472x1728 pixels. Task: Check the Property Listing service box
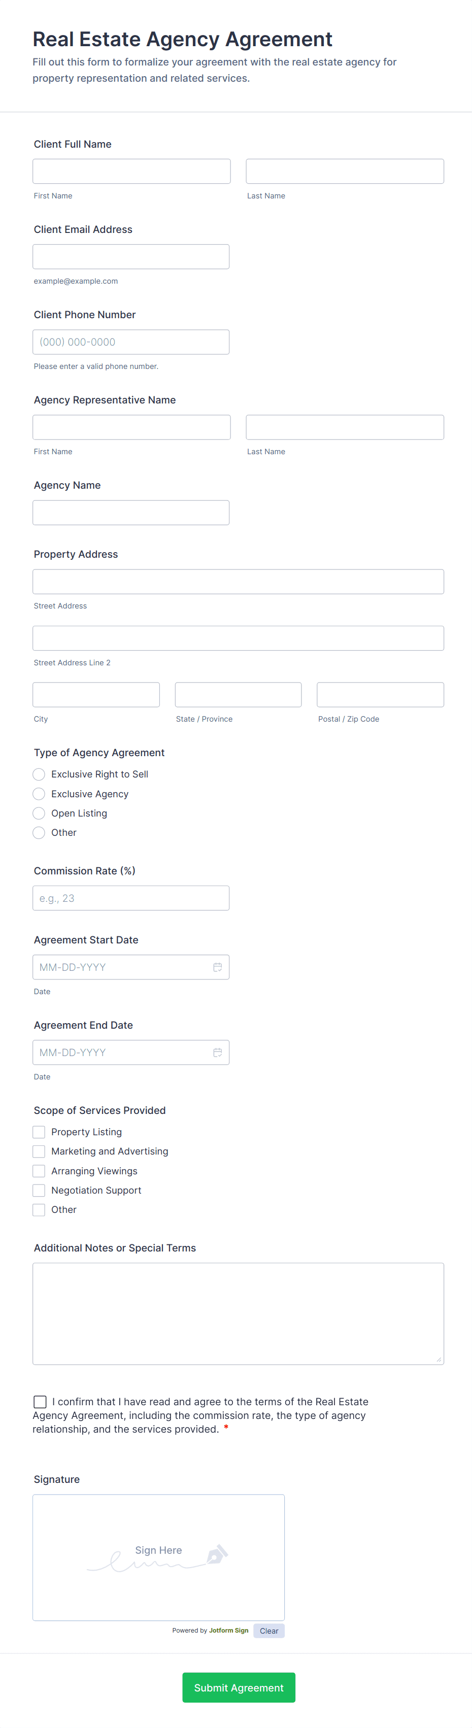(39, 1132)
